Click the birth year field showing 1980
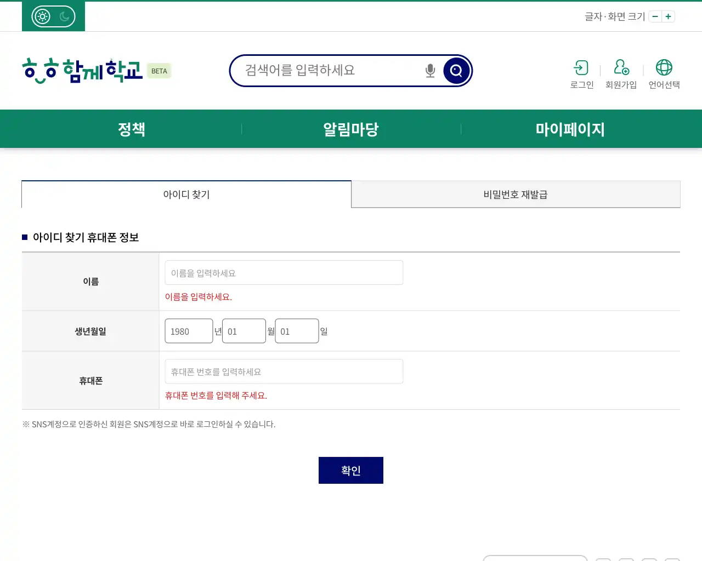This screenshot has width=702, height=561. [x=189, y=330]
